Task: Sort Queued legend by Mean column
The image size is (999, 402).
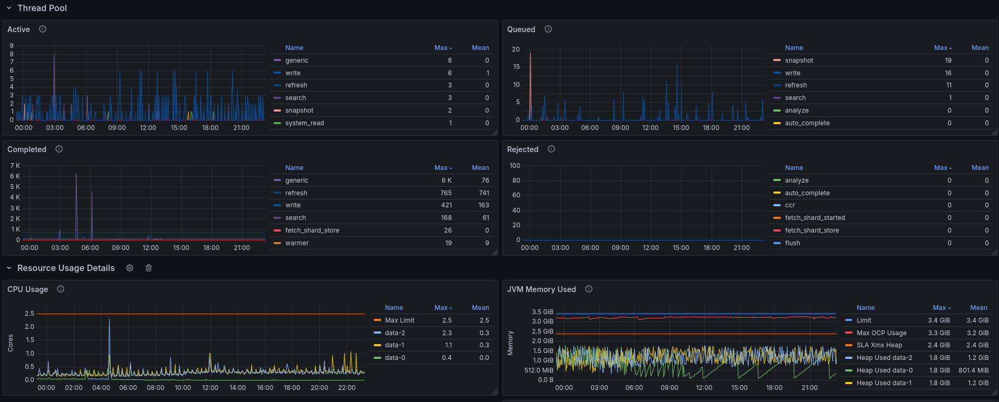Action: click(980, 48)
